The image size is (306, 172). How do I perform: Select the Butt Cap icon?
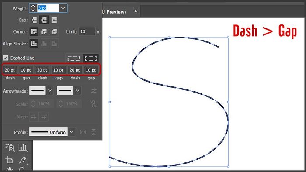pyautogui.click(x=34, y=20)
